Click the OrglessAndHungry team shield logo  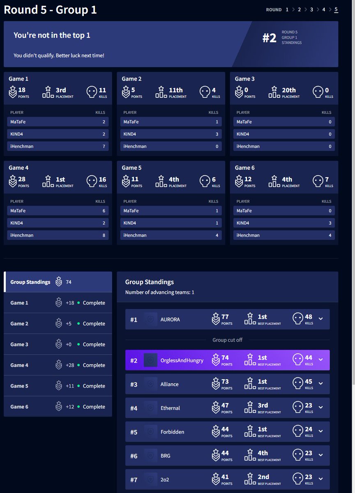(151, 360)
